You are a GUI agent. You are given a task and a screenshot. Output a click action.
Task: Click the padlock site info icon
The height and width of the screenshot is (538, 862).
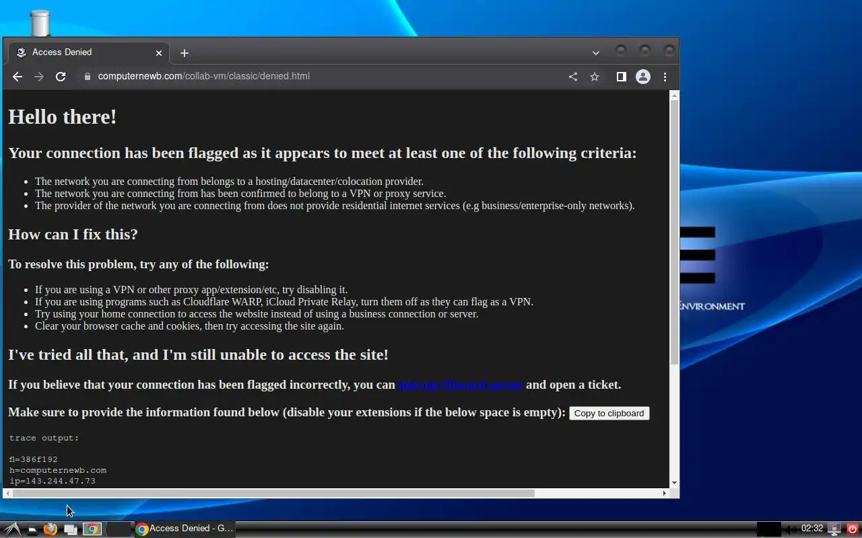(x=87, y=77)
